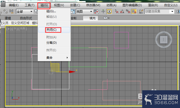Viewport: 180px width, 108px height.
Task: Expand the 集合 submenu
Action: point(54,57)
